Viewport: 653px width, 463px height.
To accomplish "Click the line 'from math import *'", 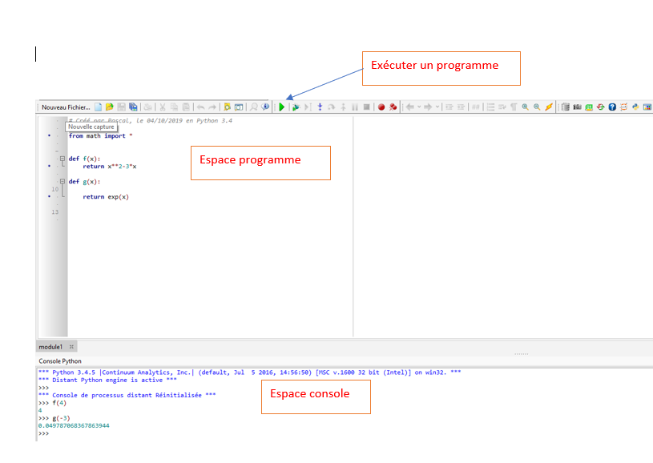I will pyautogui.click(x=100, y=135).
